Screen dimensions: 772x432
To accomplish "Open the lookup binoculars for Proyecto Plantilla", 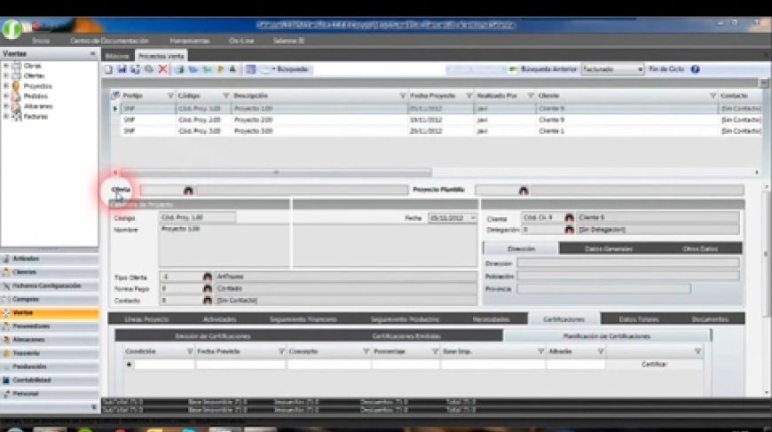I will click(x=524, y=191).
